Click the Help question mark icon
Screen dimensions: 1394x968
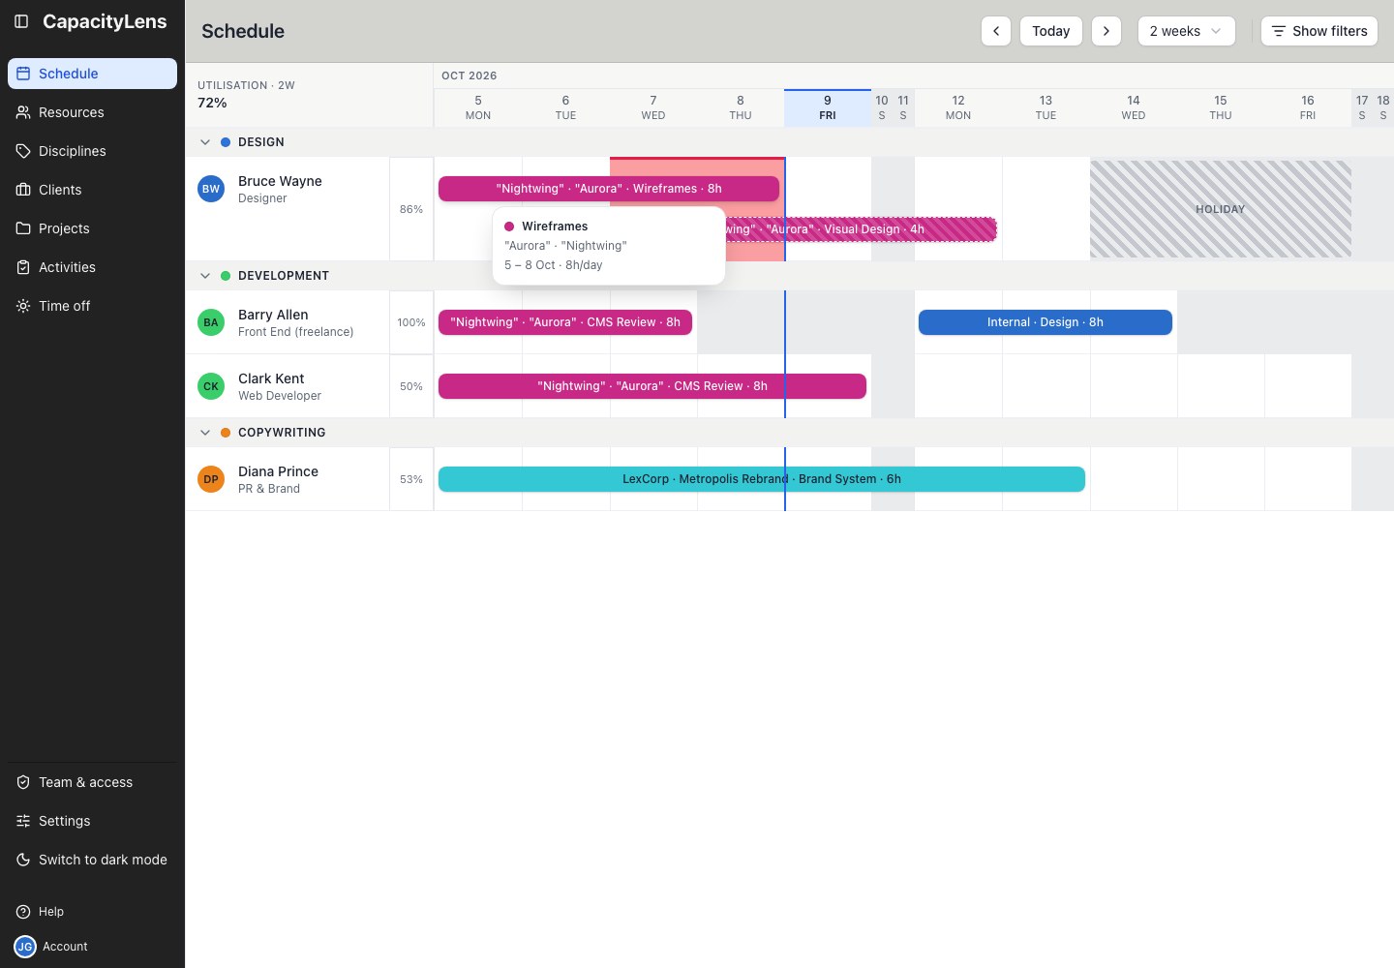click(23, 912)
